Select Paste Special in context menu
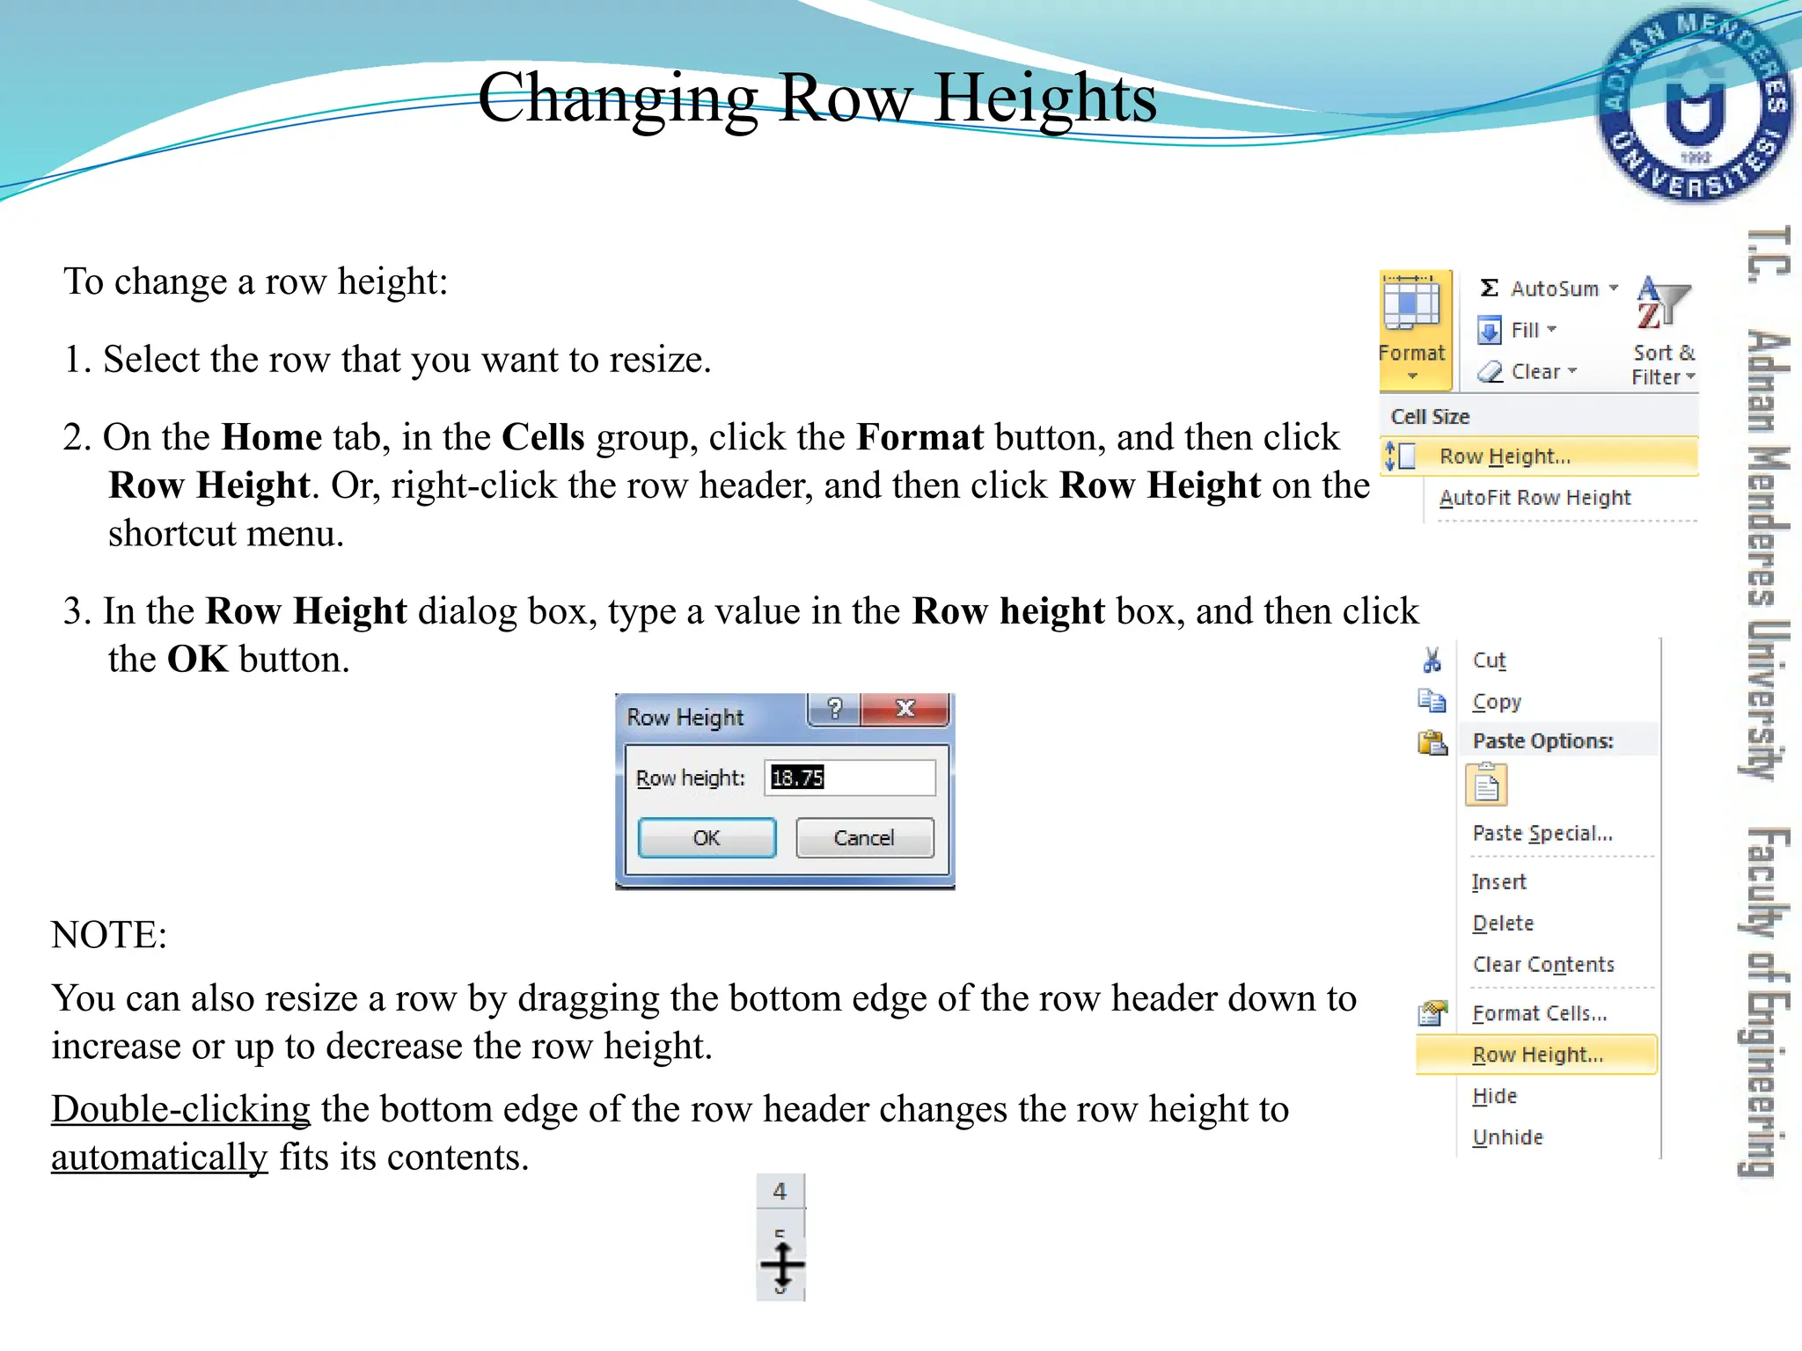 click(1542, 833)
